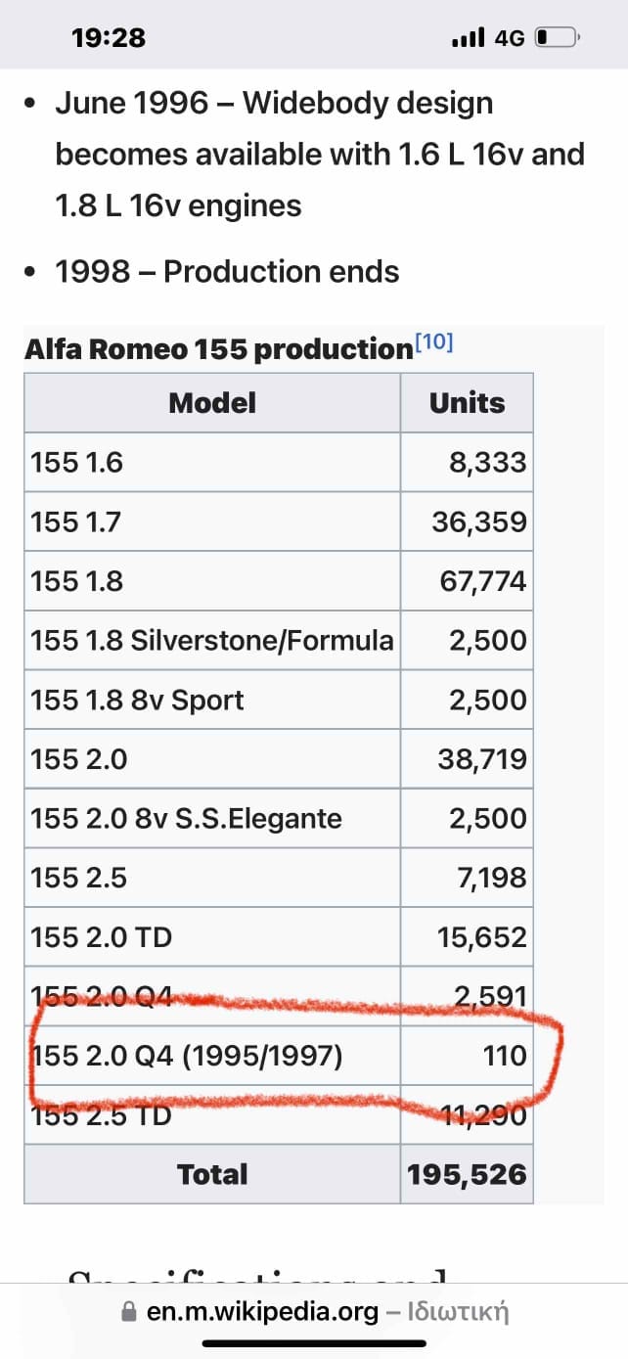This screenshot has height=1359, width=628.
Task: Tap the 4G network indicator
Action: pyautogui.click(x=510, y=38)
